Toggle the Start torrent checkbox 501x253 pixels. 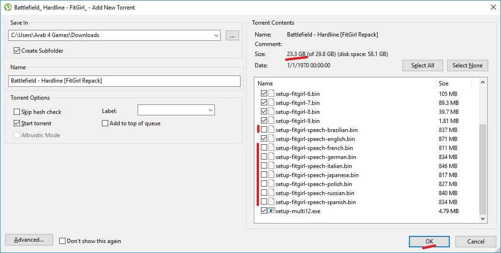[x=17, y=123]
